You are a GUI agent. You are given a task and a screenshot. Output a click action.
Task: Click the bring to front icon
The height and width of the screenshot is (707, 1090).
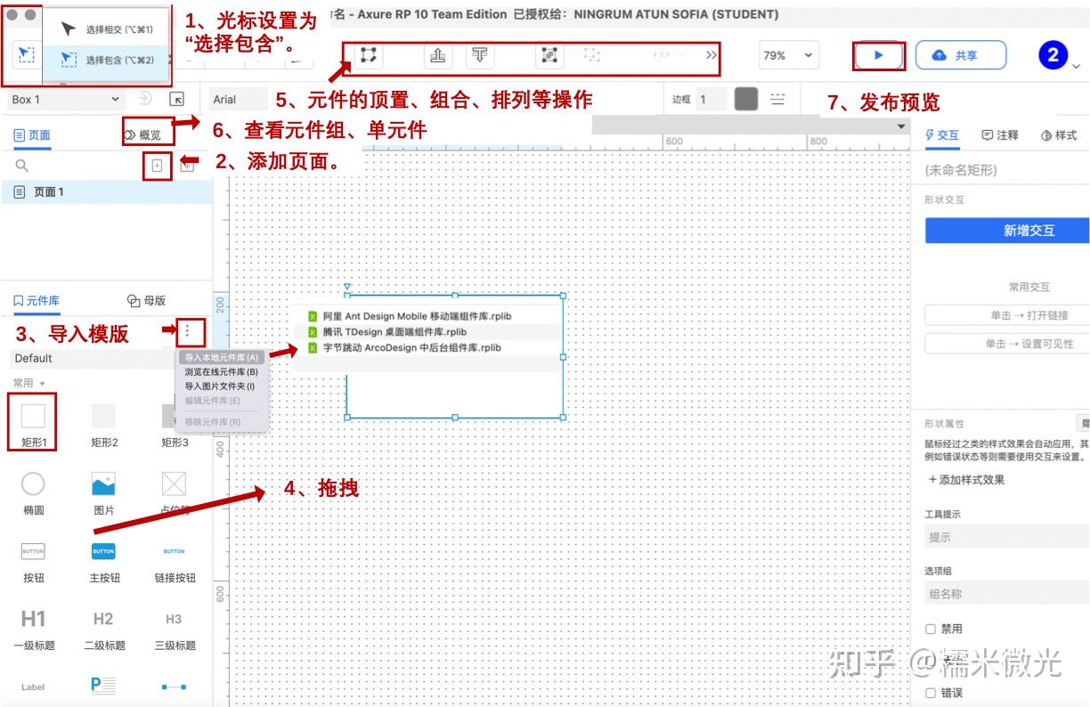point(435,55)
